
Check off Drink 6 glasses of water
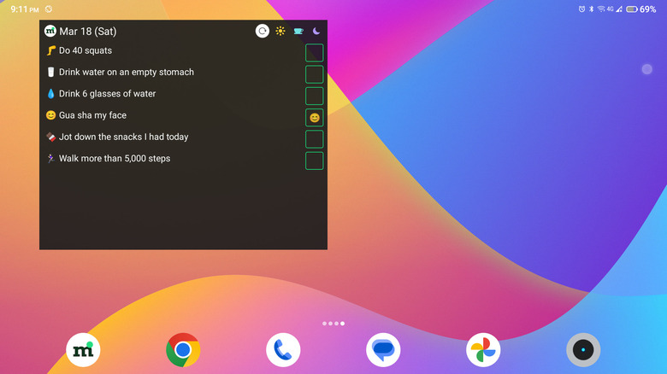pyautogui.click(x=315, y=96)
